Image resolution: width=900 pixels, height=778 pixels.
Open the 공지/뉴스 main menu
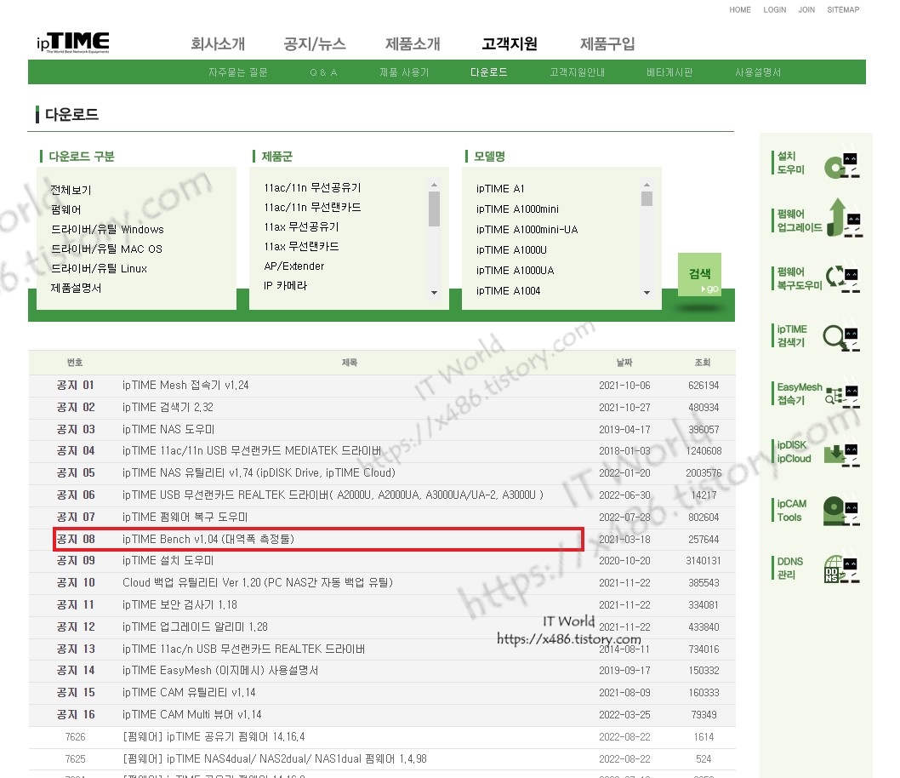pos(315,43)
